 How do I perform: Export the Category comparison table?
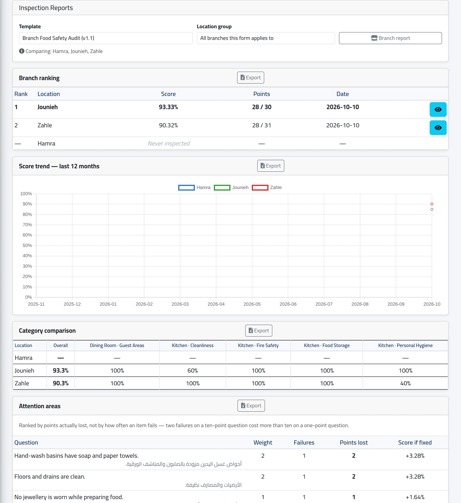(259, 331)
